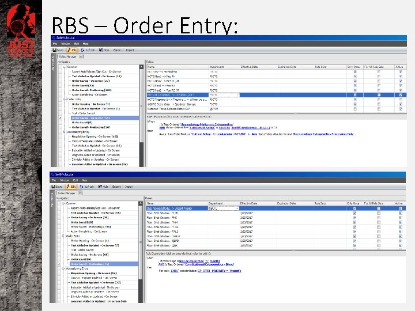Untick Only Once for Flow-Shell-Shadow QLPD row
Screen dimensions: 415x311
click(x=354, y=241)
